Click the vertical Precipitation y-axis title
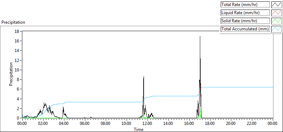This screenshot has width=283, height=132. [11, 74]
